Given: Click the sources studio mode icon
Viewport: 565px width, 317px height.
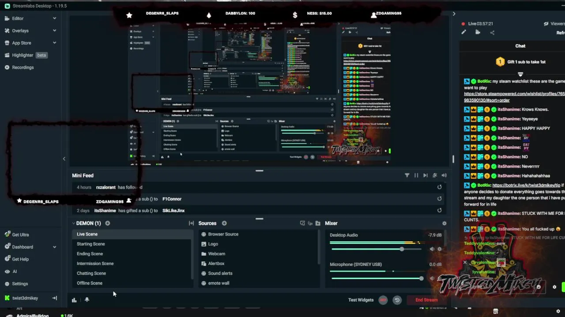Looking at the screenshot, I should (x=302, y=223).
